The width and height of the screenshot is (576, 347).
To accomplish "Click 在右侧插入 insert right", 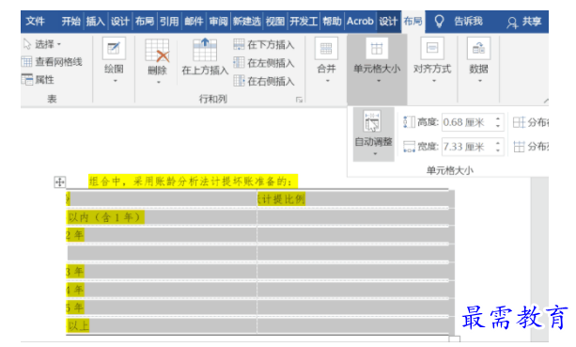I will (264, 81).
